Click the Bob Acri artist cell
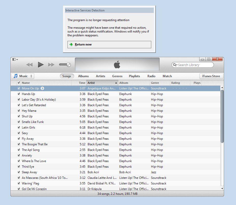The height and width of the screenshot is (205, 236). (x=93, y=172)
